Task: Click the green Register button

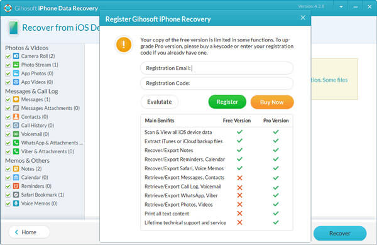Action: coord(227,102)
